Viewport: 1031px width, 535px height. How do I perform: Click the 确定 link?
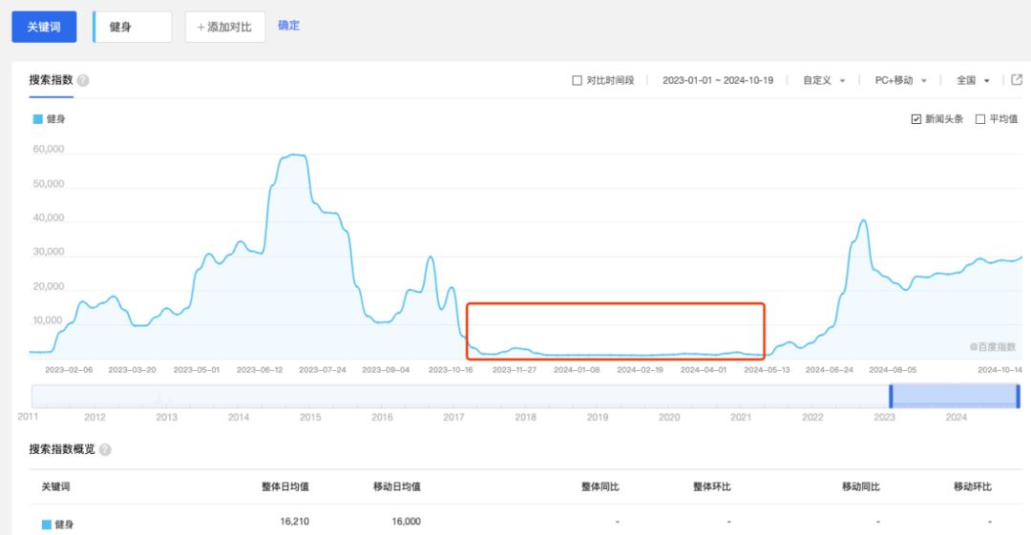point(288,26)
